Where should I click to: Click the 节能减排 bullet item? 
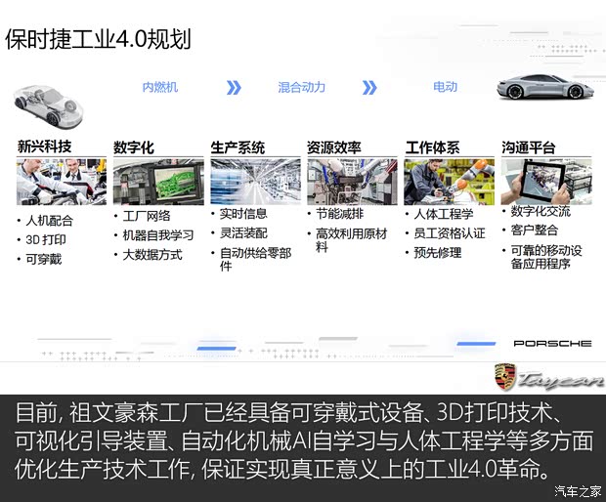[x=336, y=214]
